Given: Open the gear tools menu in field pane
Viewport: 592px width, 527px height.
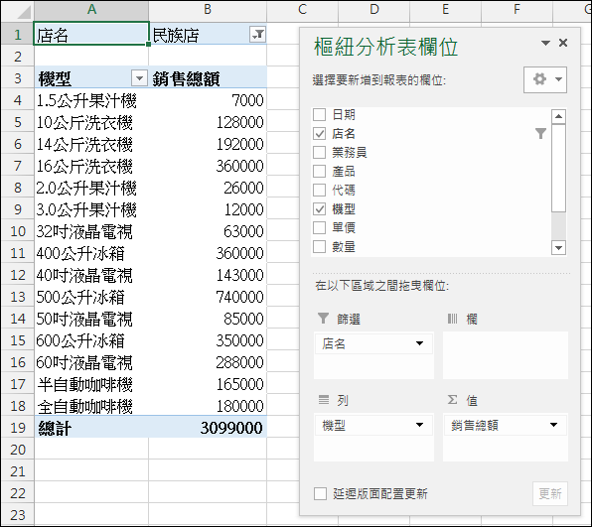Looking at the screenshot, I should tap(545, 79).
